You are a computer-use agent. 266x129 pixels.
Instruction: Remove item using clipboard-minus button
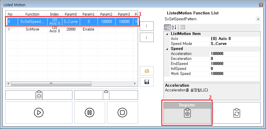pos(39,95)
